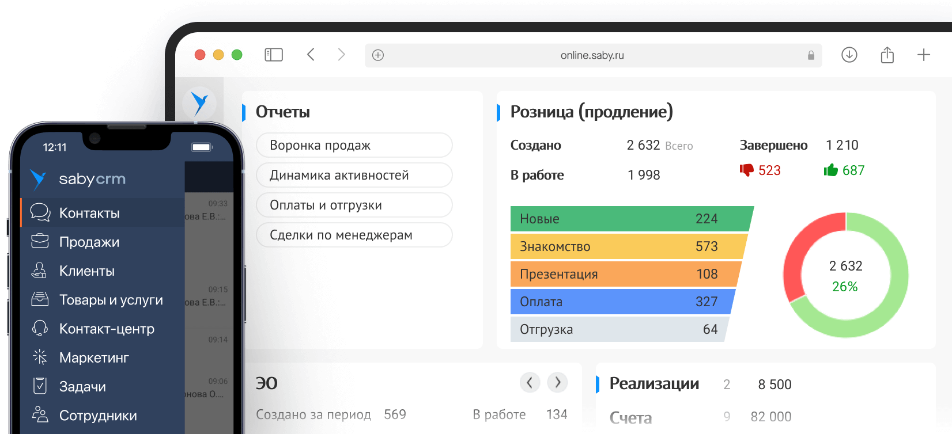Go back with browser back arrow
952x434 pixels.
(311, 55)
